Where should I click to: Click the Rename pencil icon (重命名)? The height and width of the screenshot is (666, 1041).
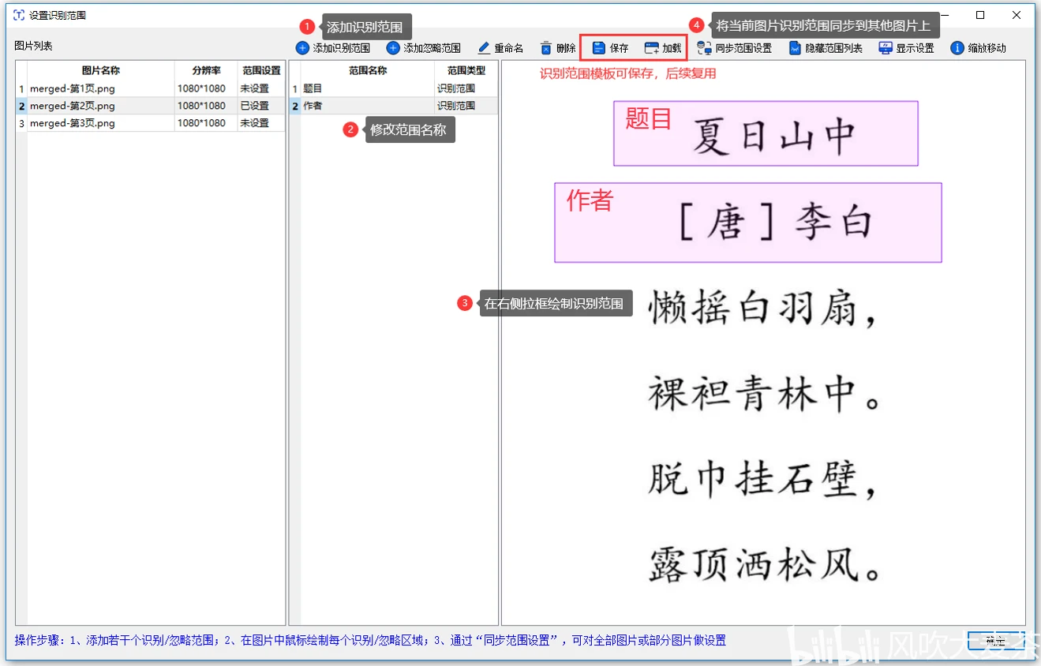484,48
